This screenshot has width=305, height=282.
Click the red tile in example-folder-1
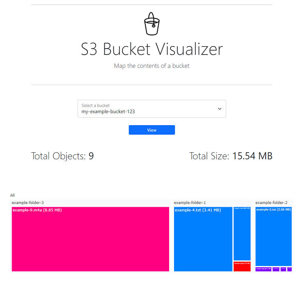[x=242, y=266]
